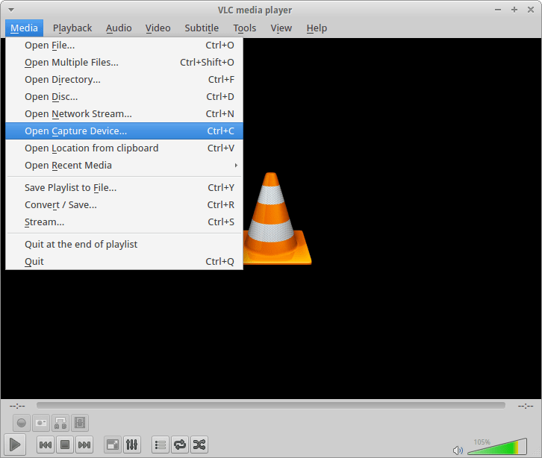
Task: Click the Play button
Action: [x=15, y=445]
